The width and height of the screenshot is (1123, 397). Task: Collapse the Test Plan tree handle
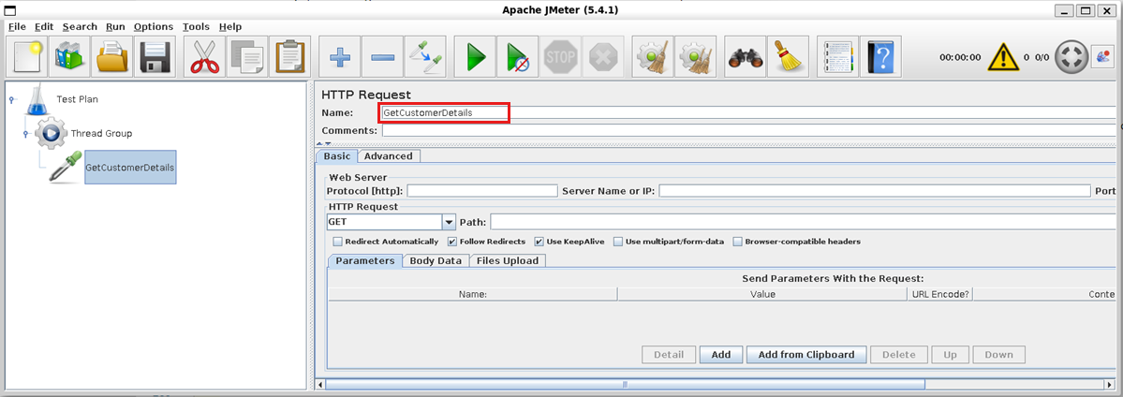[11, 100]
